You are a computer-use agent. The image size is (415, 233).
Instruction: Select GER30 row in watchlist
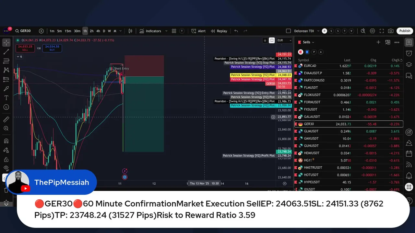click(x=349, y=124)
